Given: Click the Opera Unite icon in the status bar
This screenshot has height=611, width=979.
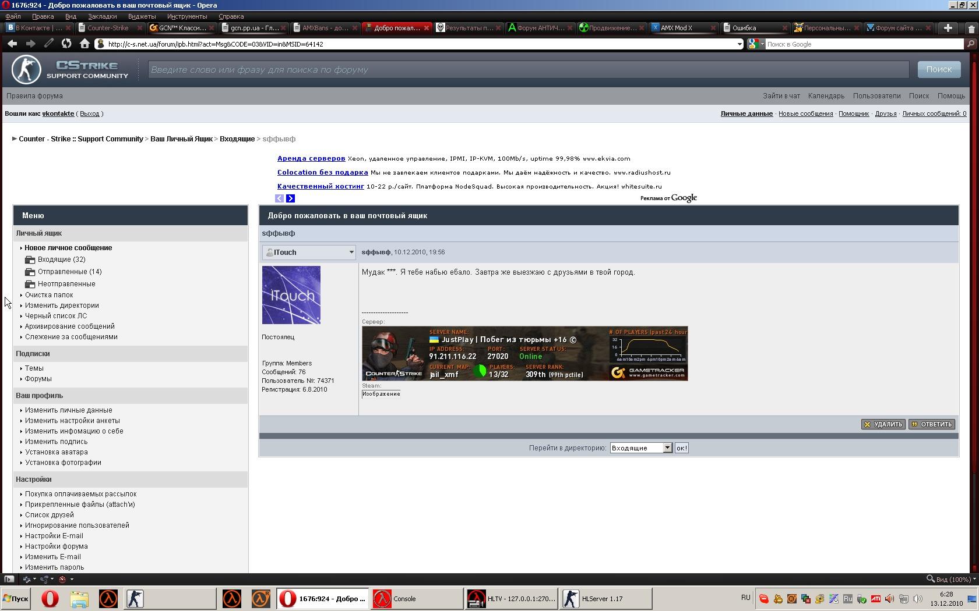Looking at the screenshot, I should (44, 579).
